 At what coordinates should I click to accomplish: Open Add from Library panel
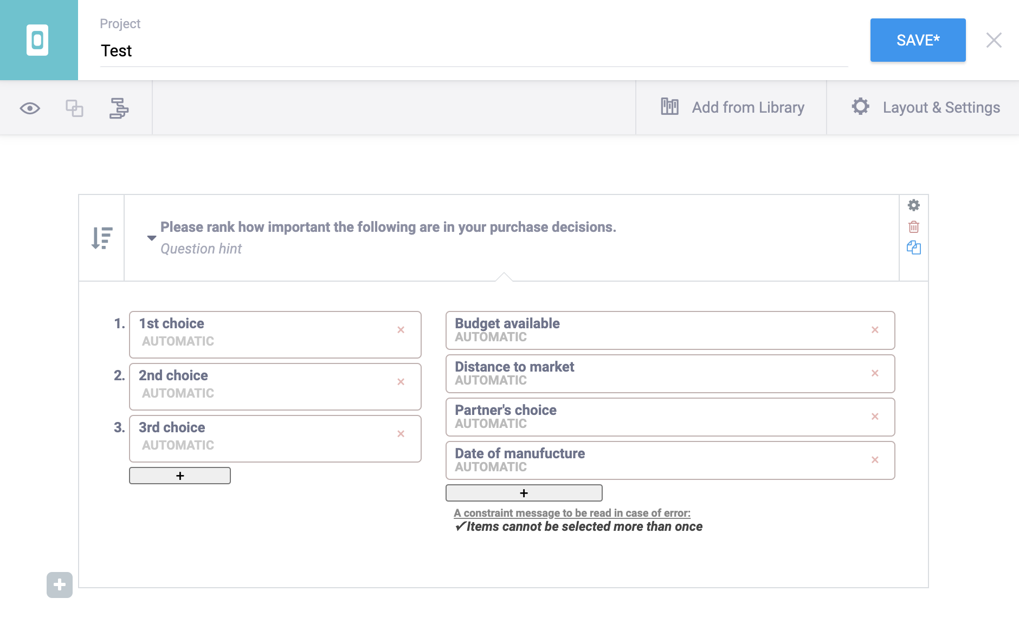click(x=732, y=108)
